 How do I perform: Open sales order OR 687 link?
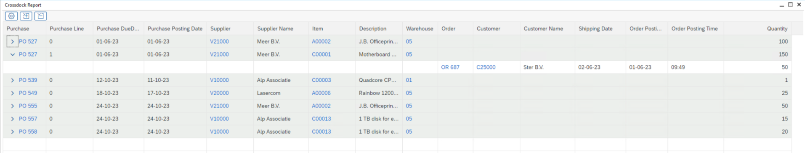(x=450, y=67)
